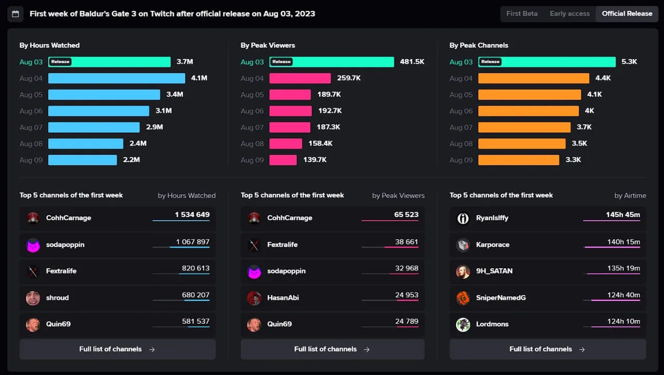Viewport: 664px width, 375px height.
Task: Click the RyanIsIffy channel avatar
Action: click(463, 218)
